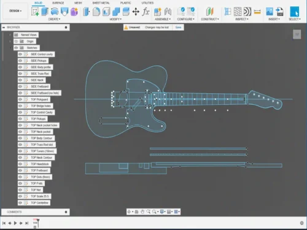This screenshot has width=307, height=230.
Task: Select the New Component icon
Action: pos(158,12)
